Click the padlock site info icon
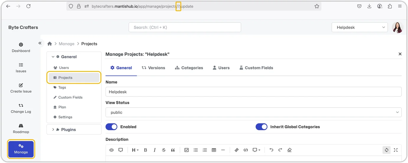Viewport: 408px width, 163px height. pyautogui.click(x=79, y=6)
